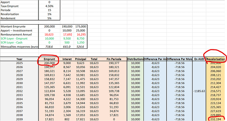Click the red 16,295 value
The image size is (227, 121).
pos(81,35)
